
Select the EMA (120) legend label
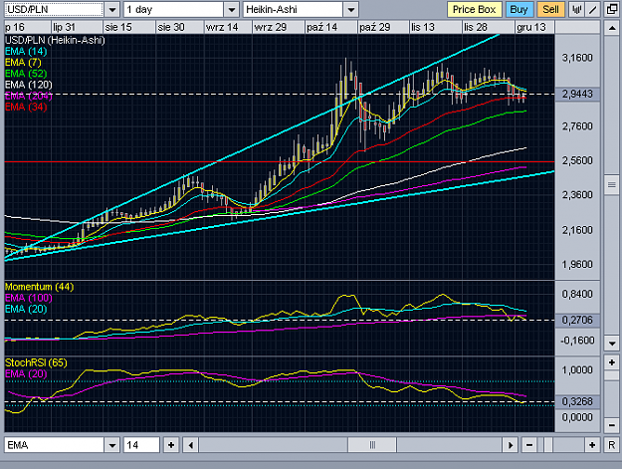point(29,85)
